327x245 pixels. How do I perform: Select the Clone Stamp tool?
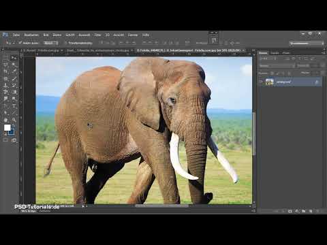tap(5, 86)
